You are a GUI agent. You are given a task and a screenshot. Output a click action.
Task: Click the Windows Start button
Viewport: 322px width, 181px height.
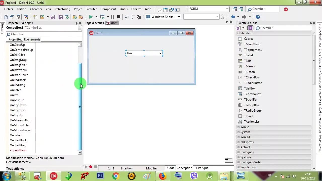6,176
